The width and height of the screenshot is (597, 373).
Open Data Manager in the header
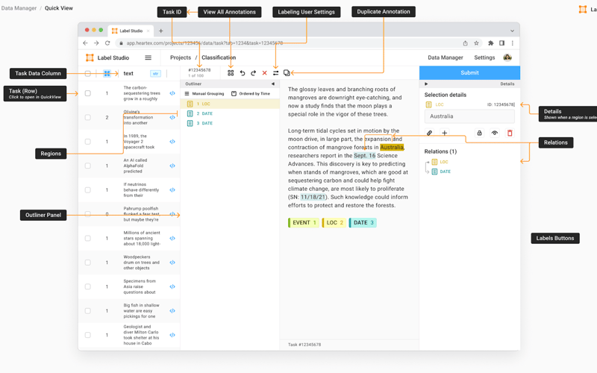[x=445, y=57]
